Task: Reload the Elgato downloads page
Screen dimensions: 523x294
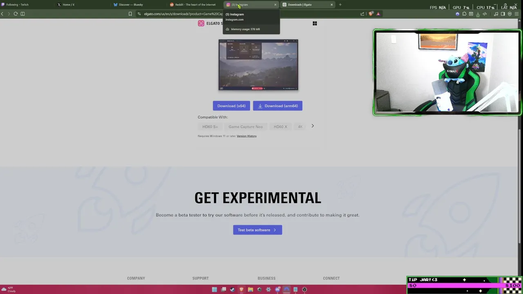Action: coord(16,14)
